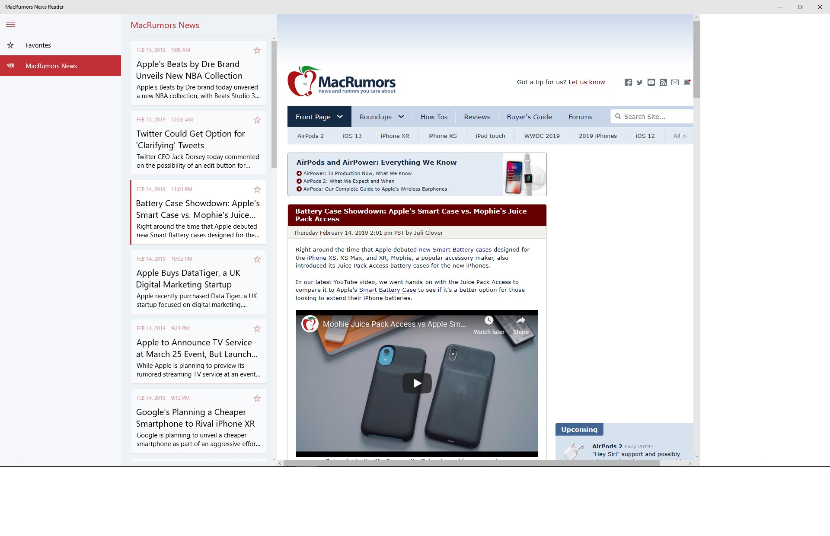Select the AirPods 2 topic link
Viewport: 830px width, 536px height.
310,136
